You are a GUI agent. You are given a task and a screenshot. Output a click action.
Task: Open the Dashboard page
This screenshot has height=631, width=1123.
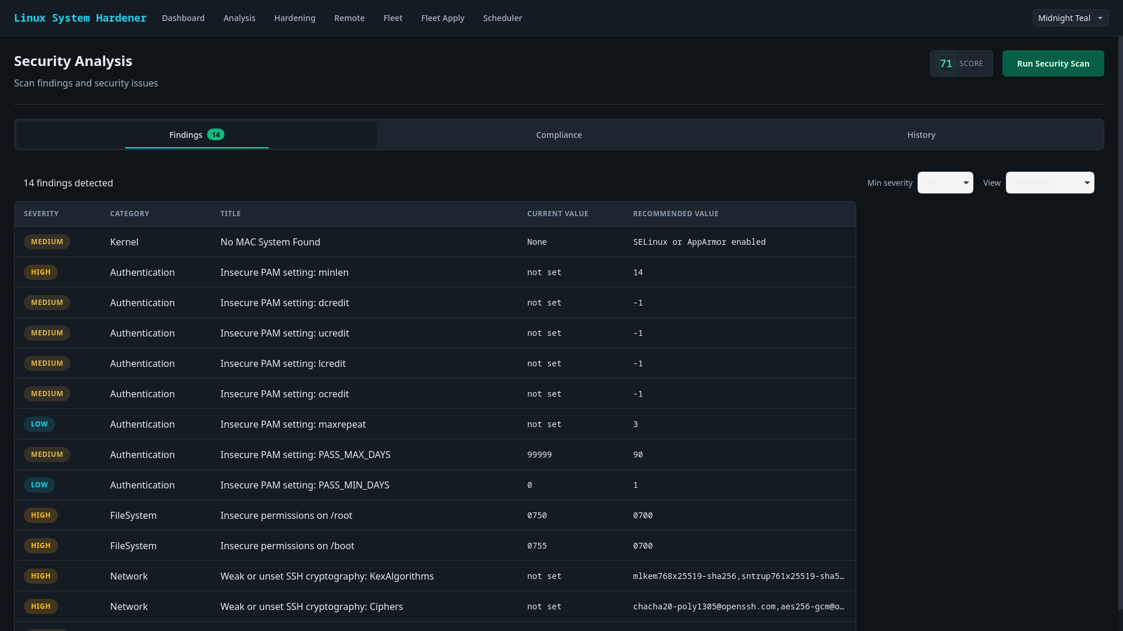(x=183, y=18)
